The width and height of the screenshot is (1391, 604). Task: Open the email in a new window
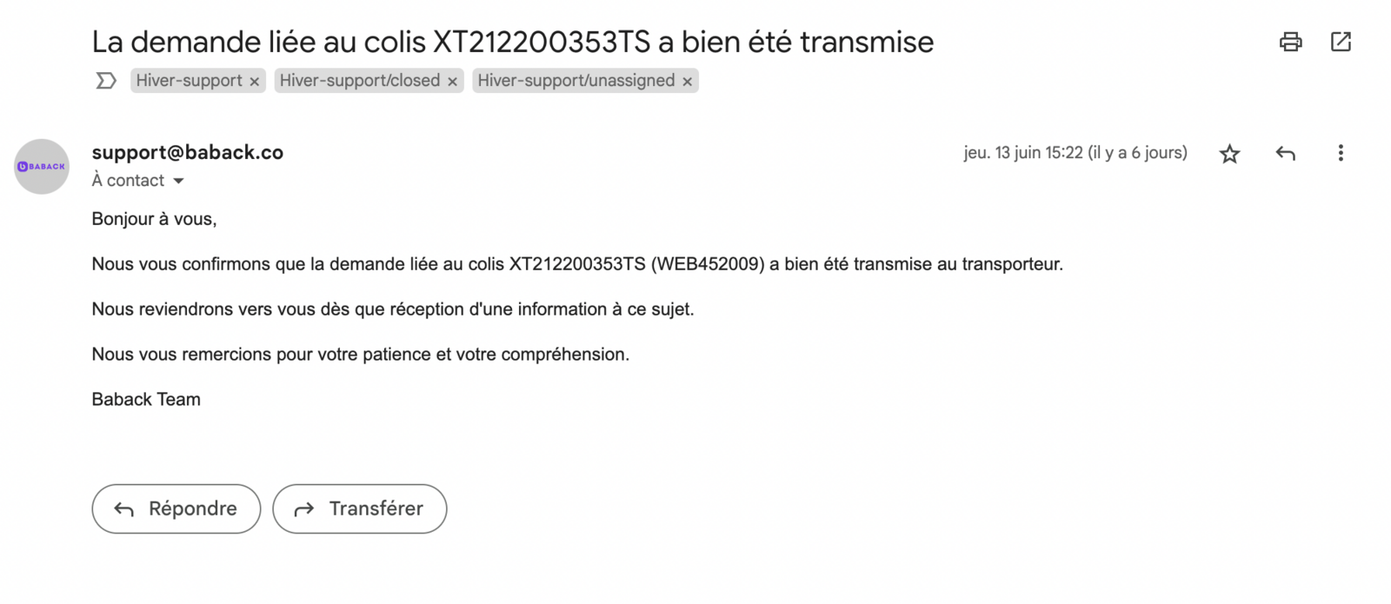coord(1341,42)
